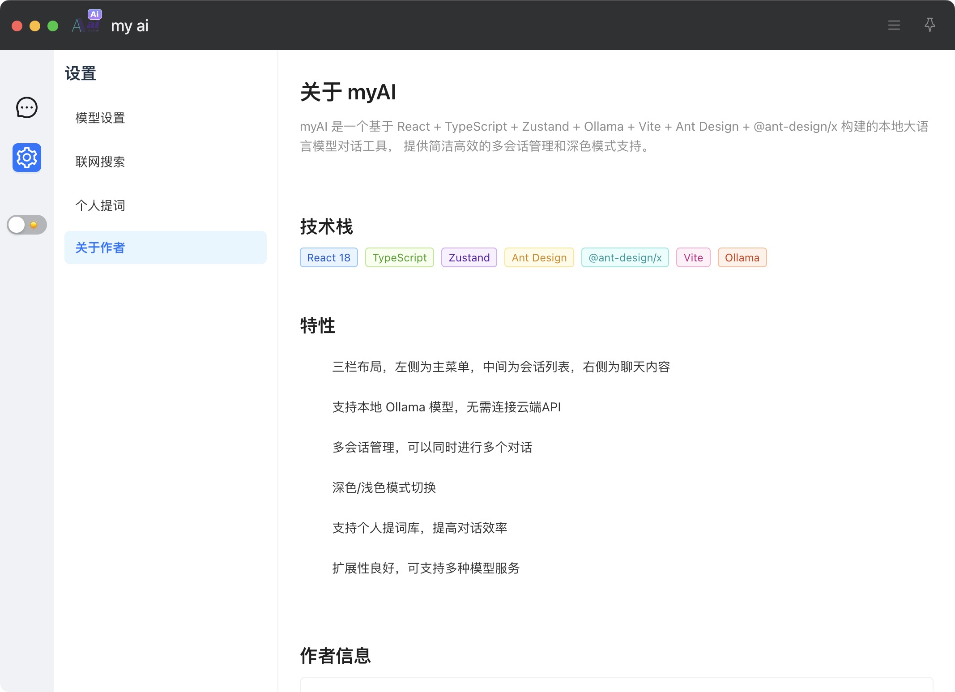Click feature line 支持本地 Ollama 模型
The width and height of the screenshot is (955, 692).
(x=446, y=407)
